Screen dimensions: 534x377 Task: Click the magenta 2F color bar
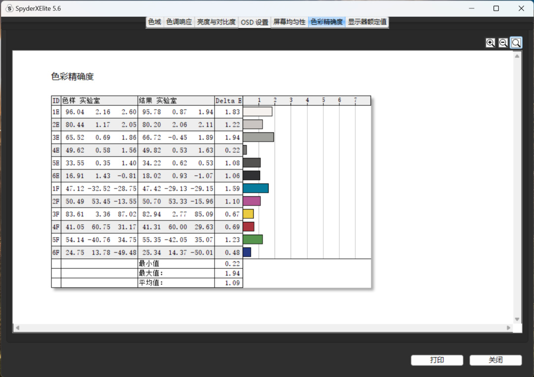[252, 201]
